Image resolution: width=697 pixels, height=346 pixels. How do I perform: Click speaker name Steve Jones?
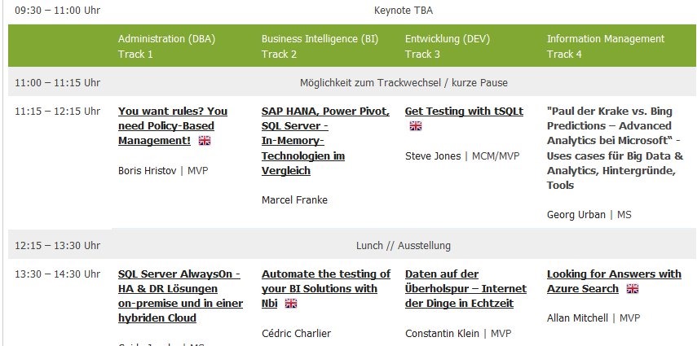pos(432,156)
